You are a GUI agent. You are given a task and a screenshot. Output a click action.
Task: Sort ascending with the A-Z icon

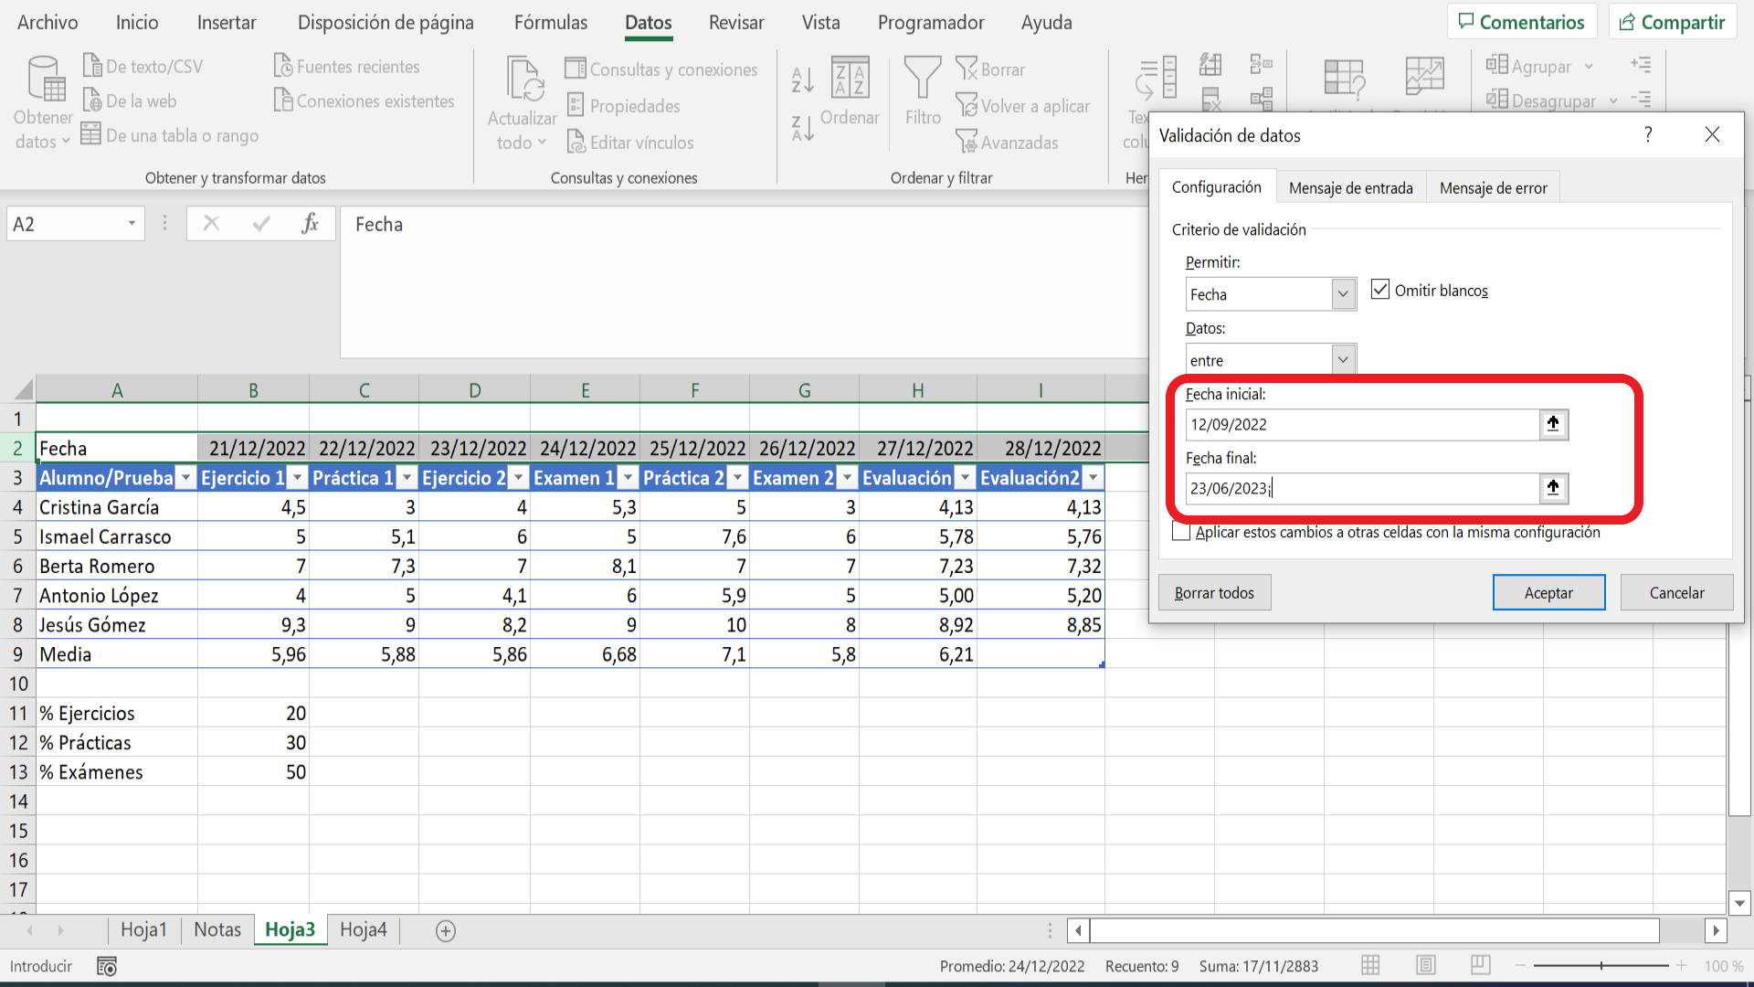pos(802,80)
